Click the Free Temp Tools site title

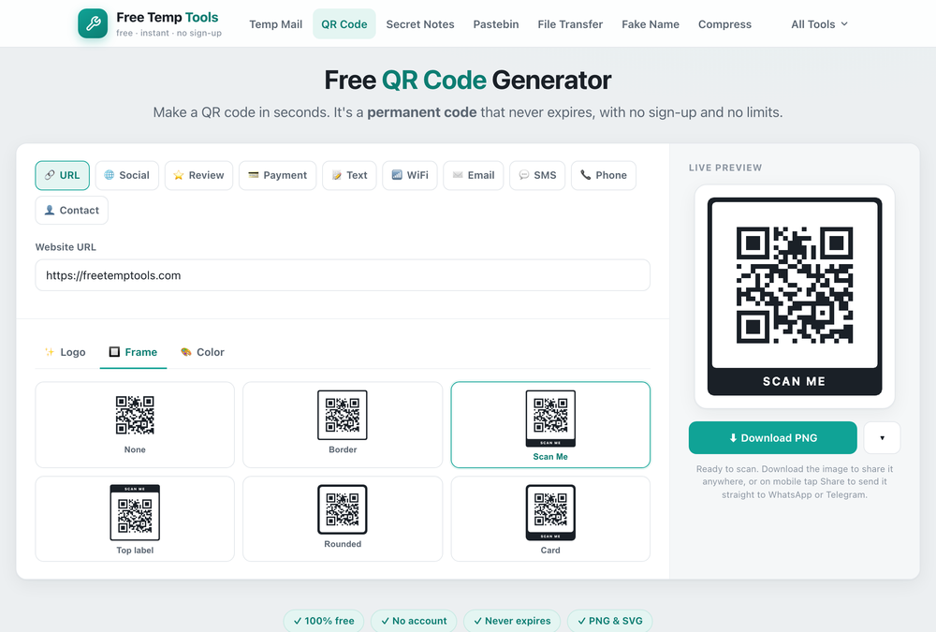(168, 18)
